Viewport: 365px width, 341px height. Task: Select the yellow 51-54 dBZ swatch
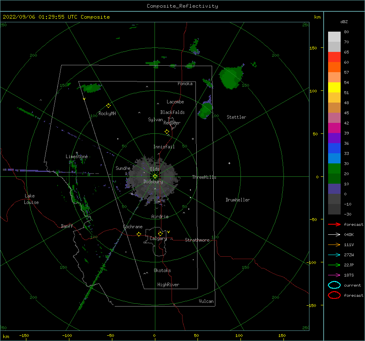tap(334, 88)
